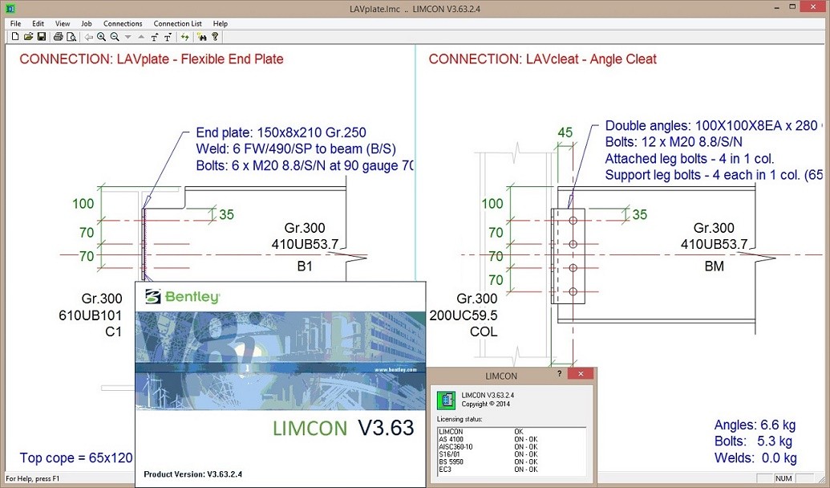Close the LIMCON main window
This screenshot has width=830, height=488.
813,7
